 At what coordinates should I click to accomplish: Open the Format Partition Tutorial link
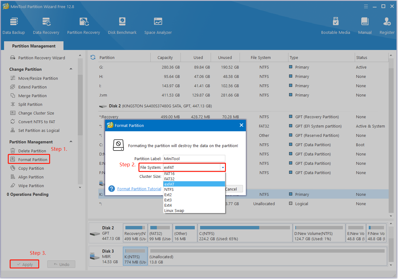pyautogui.click(x=139, y=189)
